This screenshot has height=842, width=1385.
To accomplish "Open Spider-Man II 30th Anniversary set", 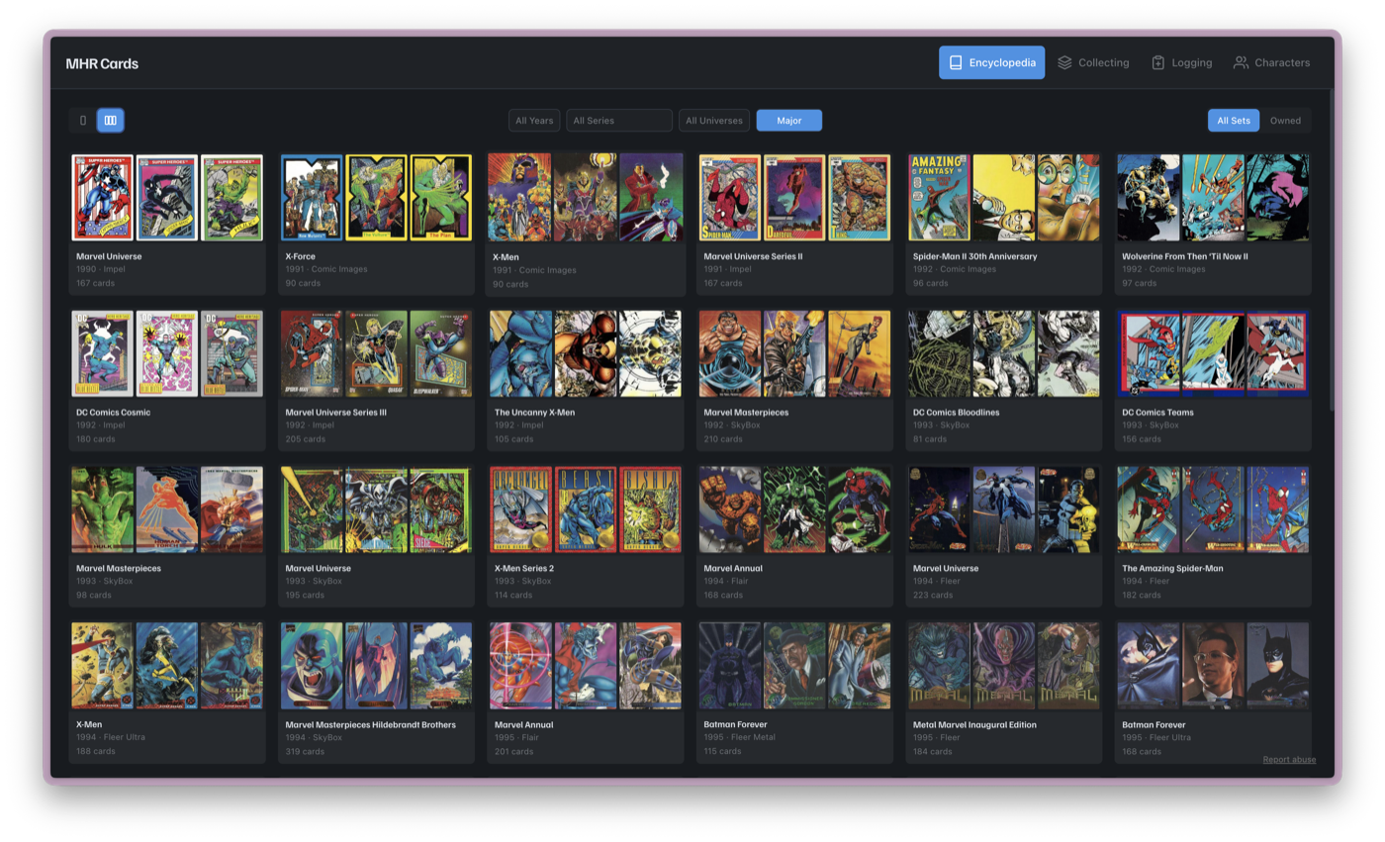I will tap(1004, 223).
